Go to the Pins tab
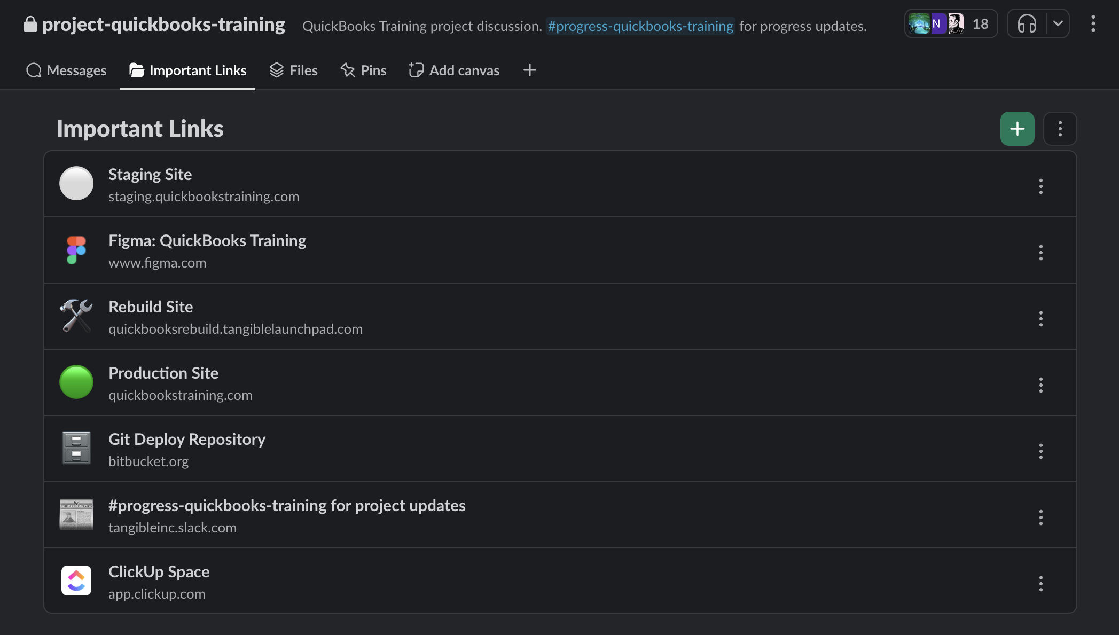1119x635 pixels. tap(363, 70)
